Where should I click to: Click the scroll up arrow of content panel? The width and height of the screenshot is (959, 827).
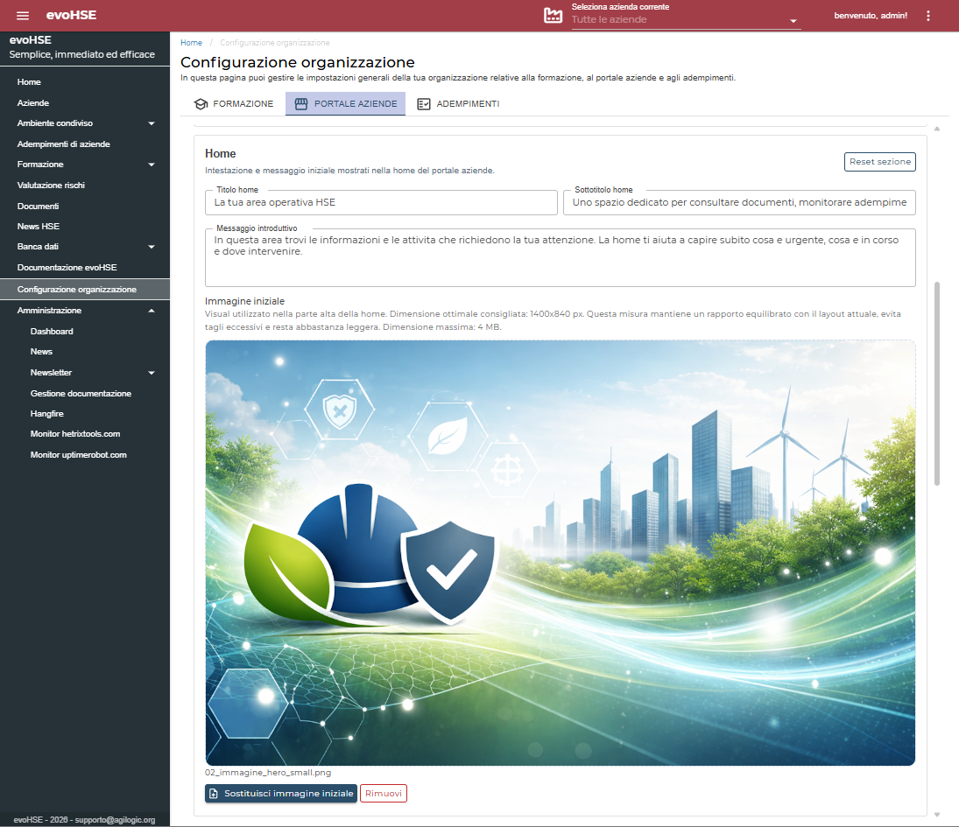coord(937,129)
